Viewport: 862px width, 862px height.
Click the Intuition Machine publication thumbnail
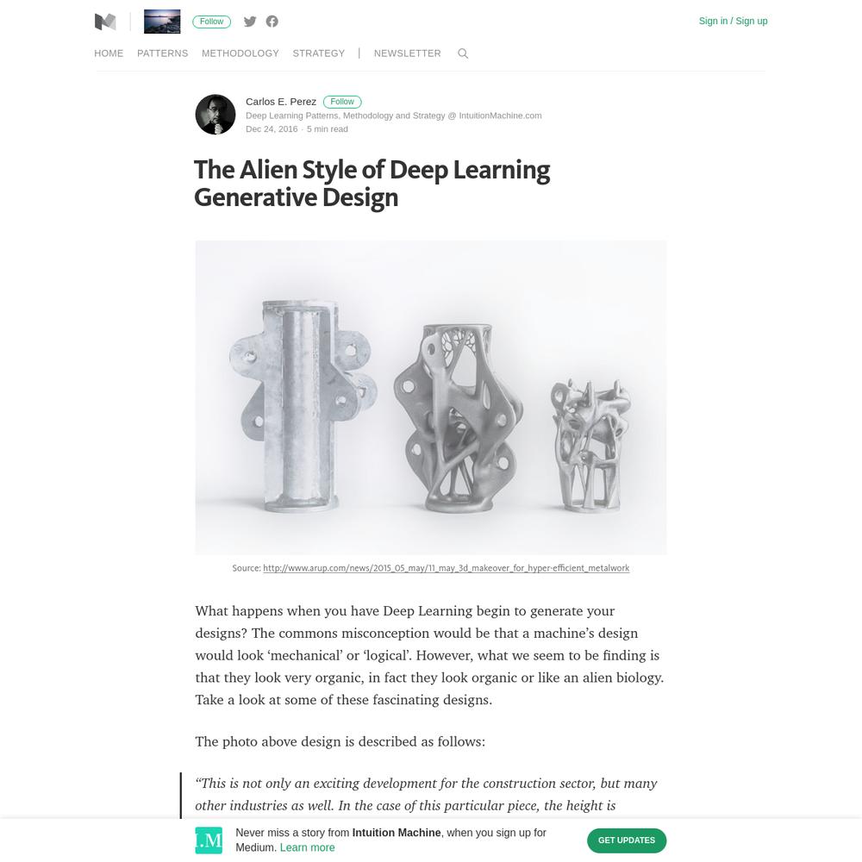(x=162, y=22)
